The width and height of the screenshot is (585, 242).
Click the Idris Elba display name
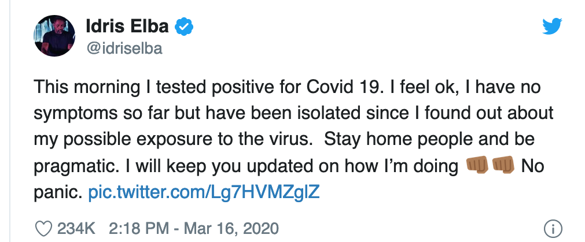click(128, 26)
